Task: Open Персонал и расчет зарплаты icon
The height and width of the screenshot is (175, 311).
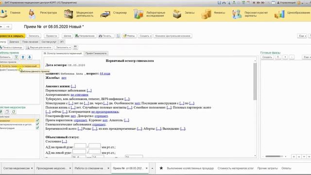Action: point(237,14)
